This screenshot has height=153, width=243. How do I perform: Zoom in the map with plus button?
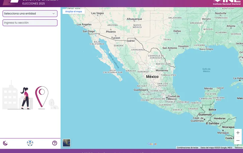click(x=238, y=133)
